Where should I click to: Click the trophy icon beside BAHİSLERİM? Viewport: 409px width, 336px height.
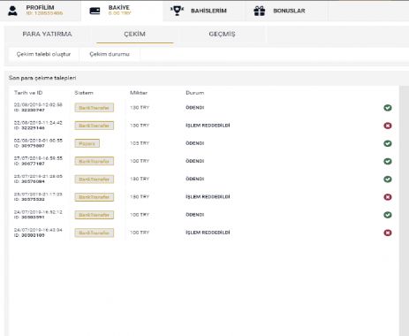(177, 11)
